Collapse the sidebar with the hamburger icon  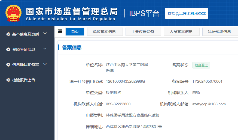pos(60,31)
